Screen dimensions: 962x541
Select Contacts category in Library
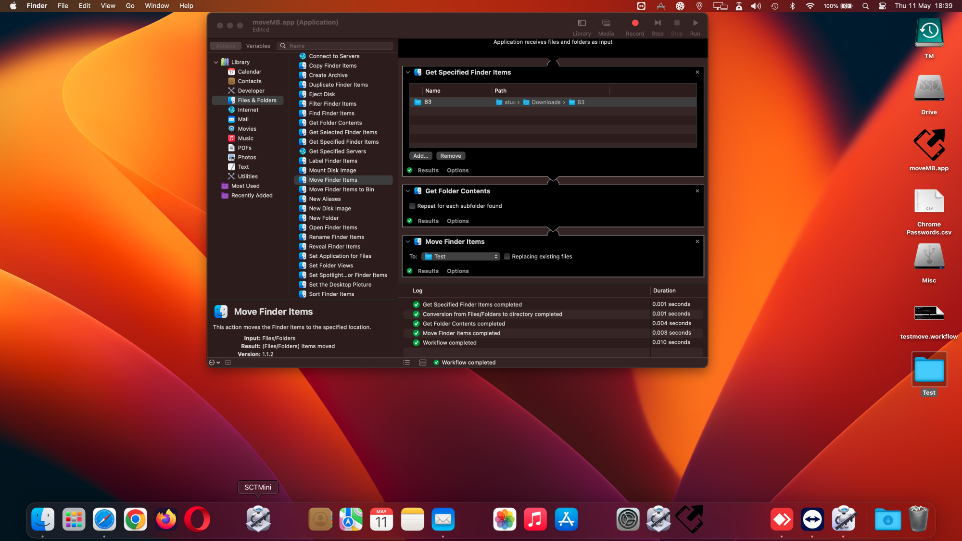coord(249,81)
